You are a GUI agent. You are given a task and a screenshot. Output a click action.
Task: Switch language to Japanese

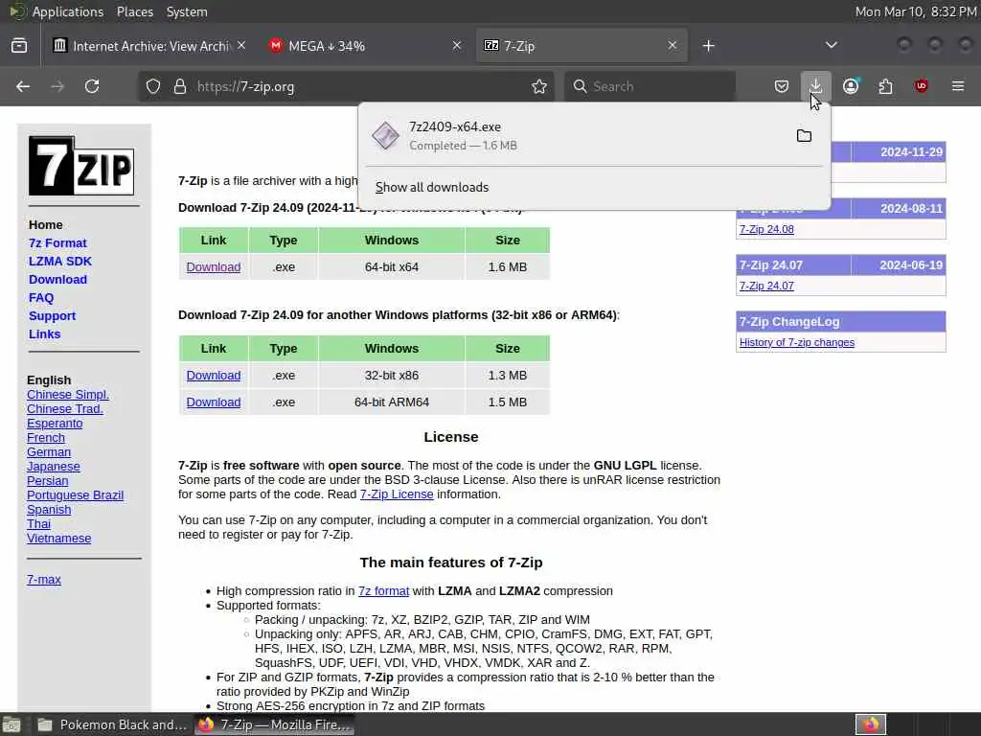coord(54,467)
